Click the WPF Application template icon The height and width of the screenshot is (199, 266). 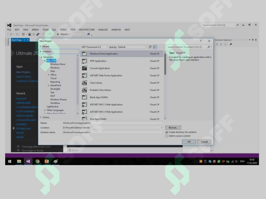84,61
